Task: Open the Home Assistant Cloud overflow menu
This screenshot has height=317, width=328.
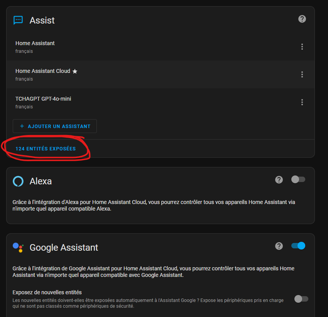Action: click(302, 74)
